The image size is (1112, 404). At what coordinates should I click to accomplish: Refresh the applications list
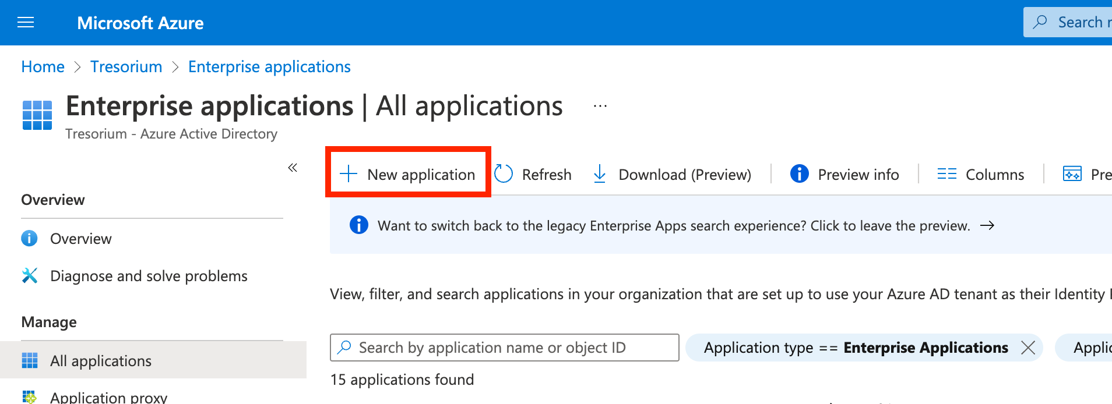point(533,174)
